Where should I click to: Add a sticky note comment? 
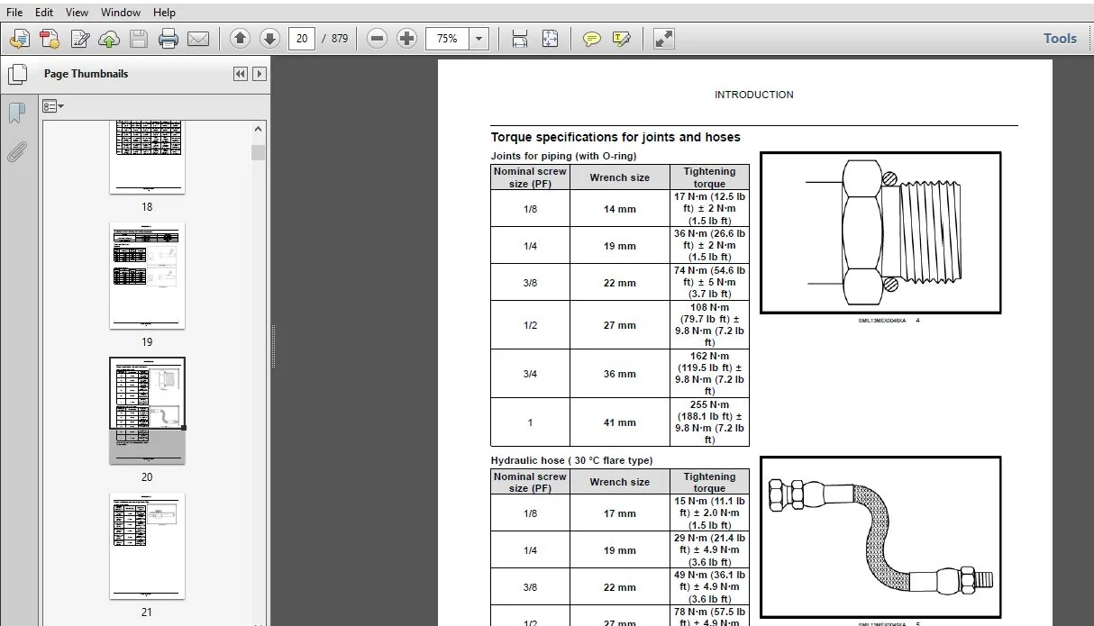coord(592,39)
